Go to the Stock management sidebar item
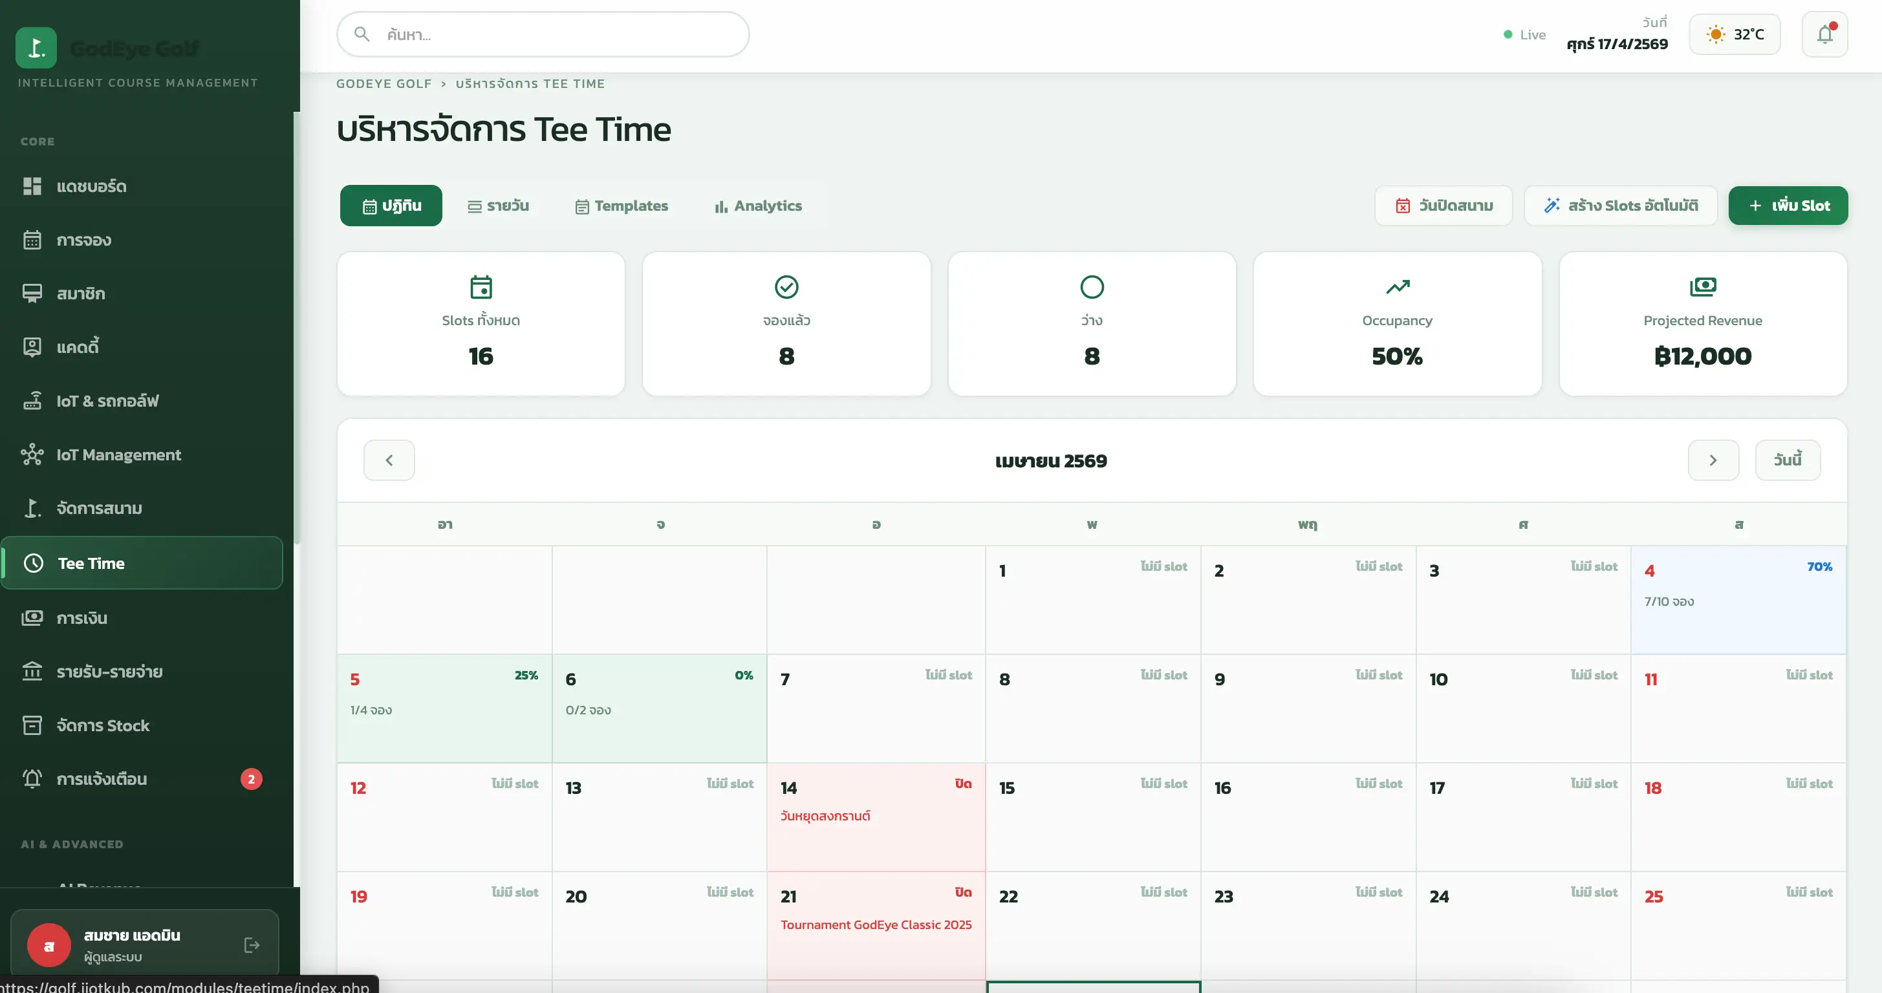 click(x=142, y=725)
